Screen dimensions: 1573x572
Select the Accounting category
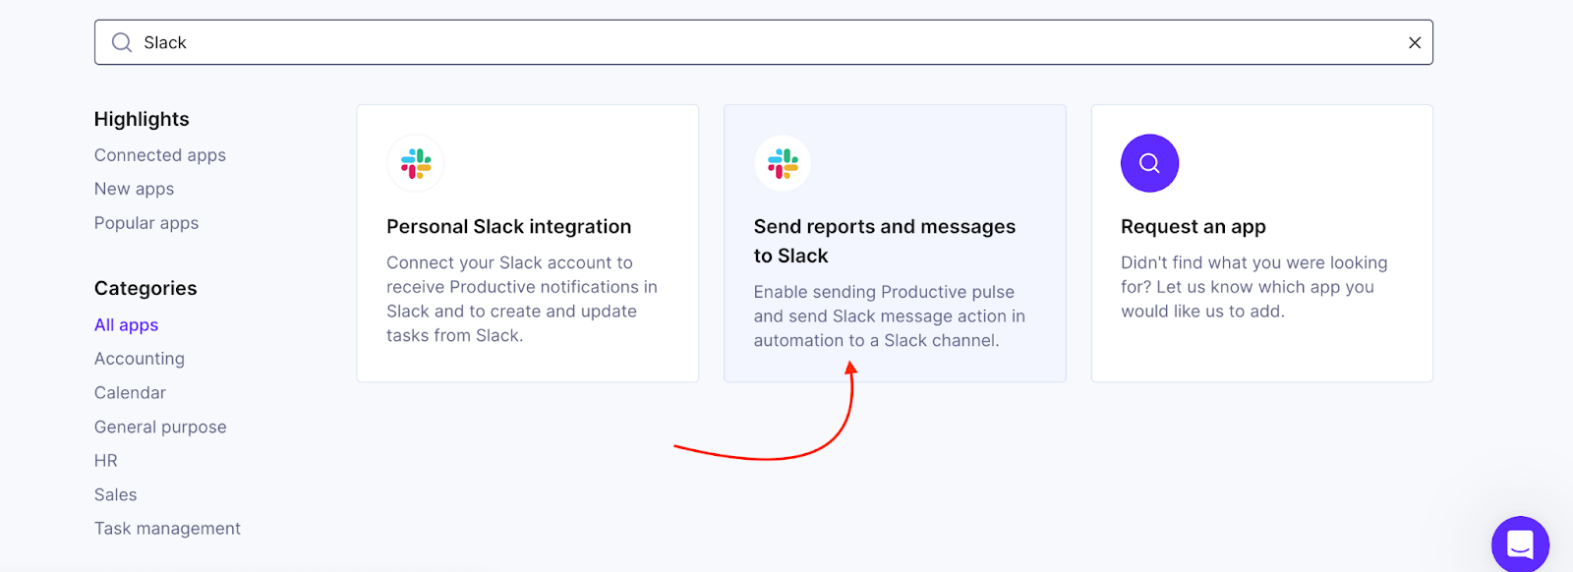[x=140, y=359]
